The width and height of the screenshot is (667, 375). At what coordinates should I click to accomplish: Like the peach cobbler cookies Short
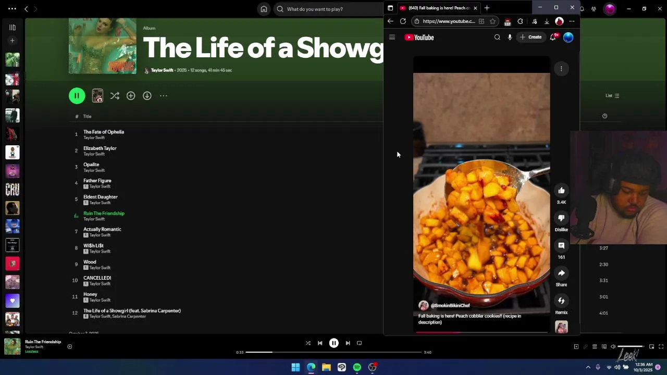point(561,191)
